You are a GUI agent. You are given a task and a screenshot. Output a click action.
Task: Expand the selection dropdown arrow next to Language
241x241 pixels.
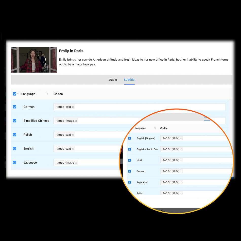(x=18, y=94)
